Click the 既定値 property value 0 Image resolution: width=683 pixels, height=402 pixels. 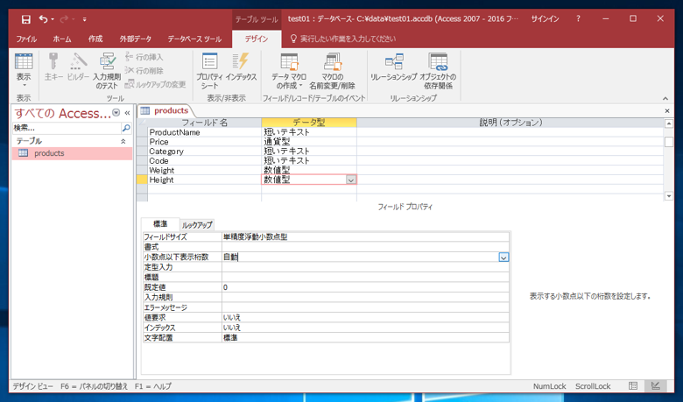coord(365,287)
